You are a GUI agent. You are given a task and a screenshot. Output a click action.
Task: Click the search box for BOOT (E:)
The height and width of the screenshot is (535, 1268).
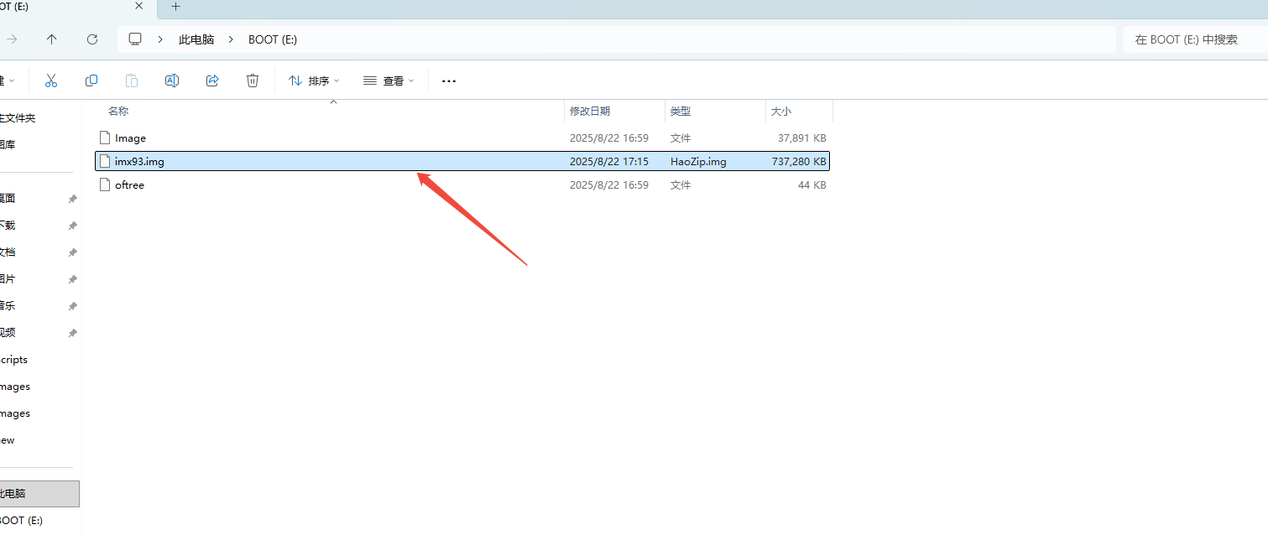(x=1192, y=39)
